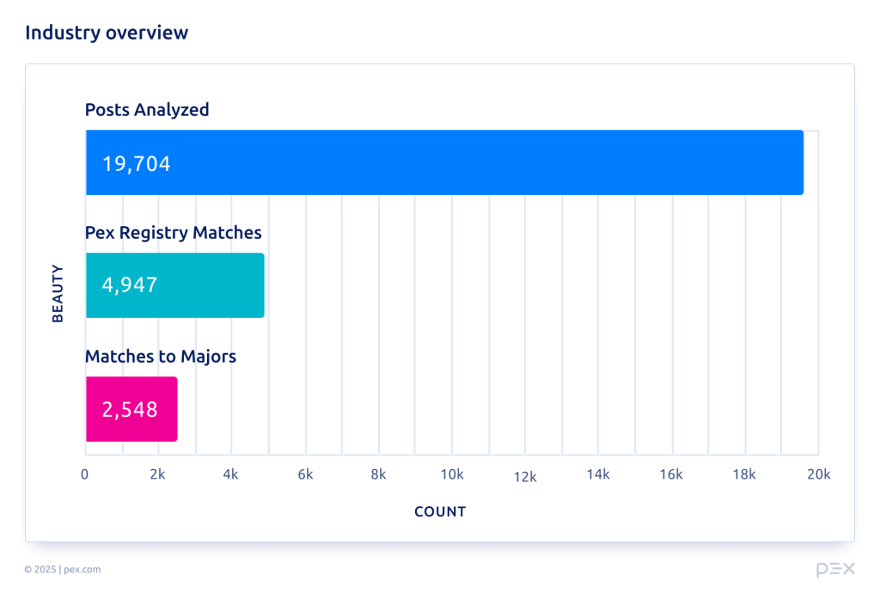Click the 0 tick on the x-axis
This screenshot has height=593, width=880.
(85, 474)
